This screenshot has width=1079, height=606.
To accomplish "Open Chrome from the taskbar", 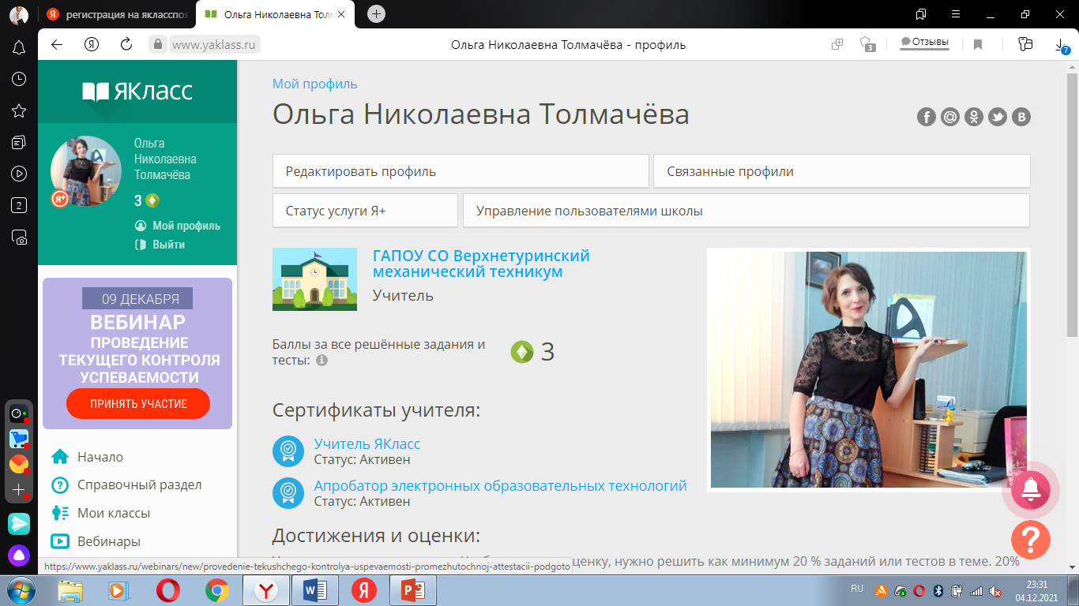I will click(216, 590).
